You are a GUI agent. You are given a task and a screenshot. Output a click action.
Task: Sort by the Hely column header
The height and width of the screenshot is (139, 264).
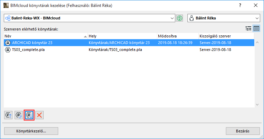pos(122,36)
